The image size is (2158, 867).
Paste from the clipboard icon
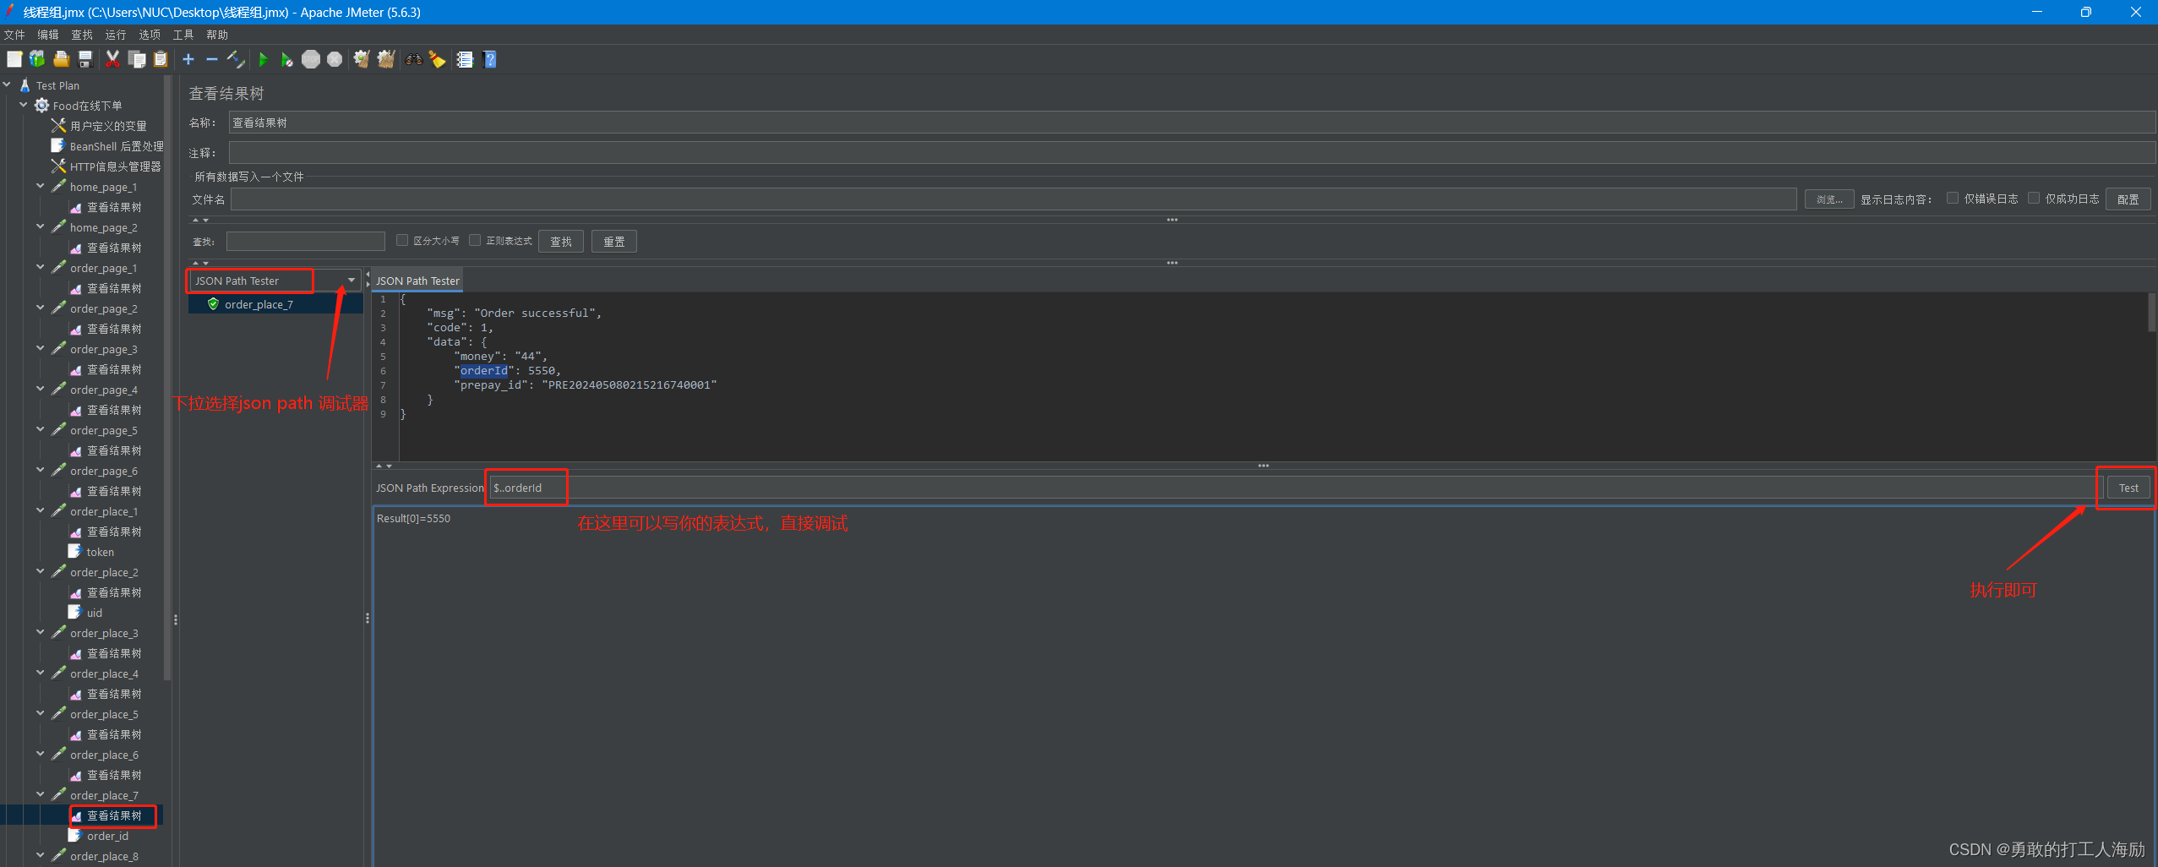coord(161,59)
